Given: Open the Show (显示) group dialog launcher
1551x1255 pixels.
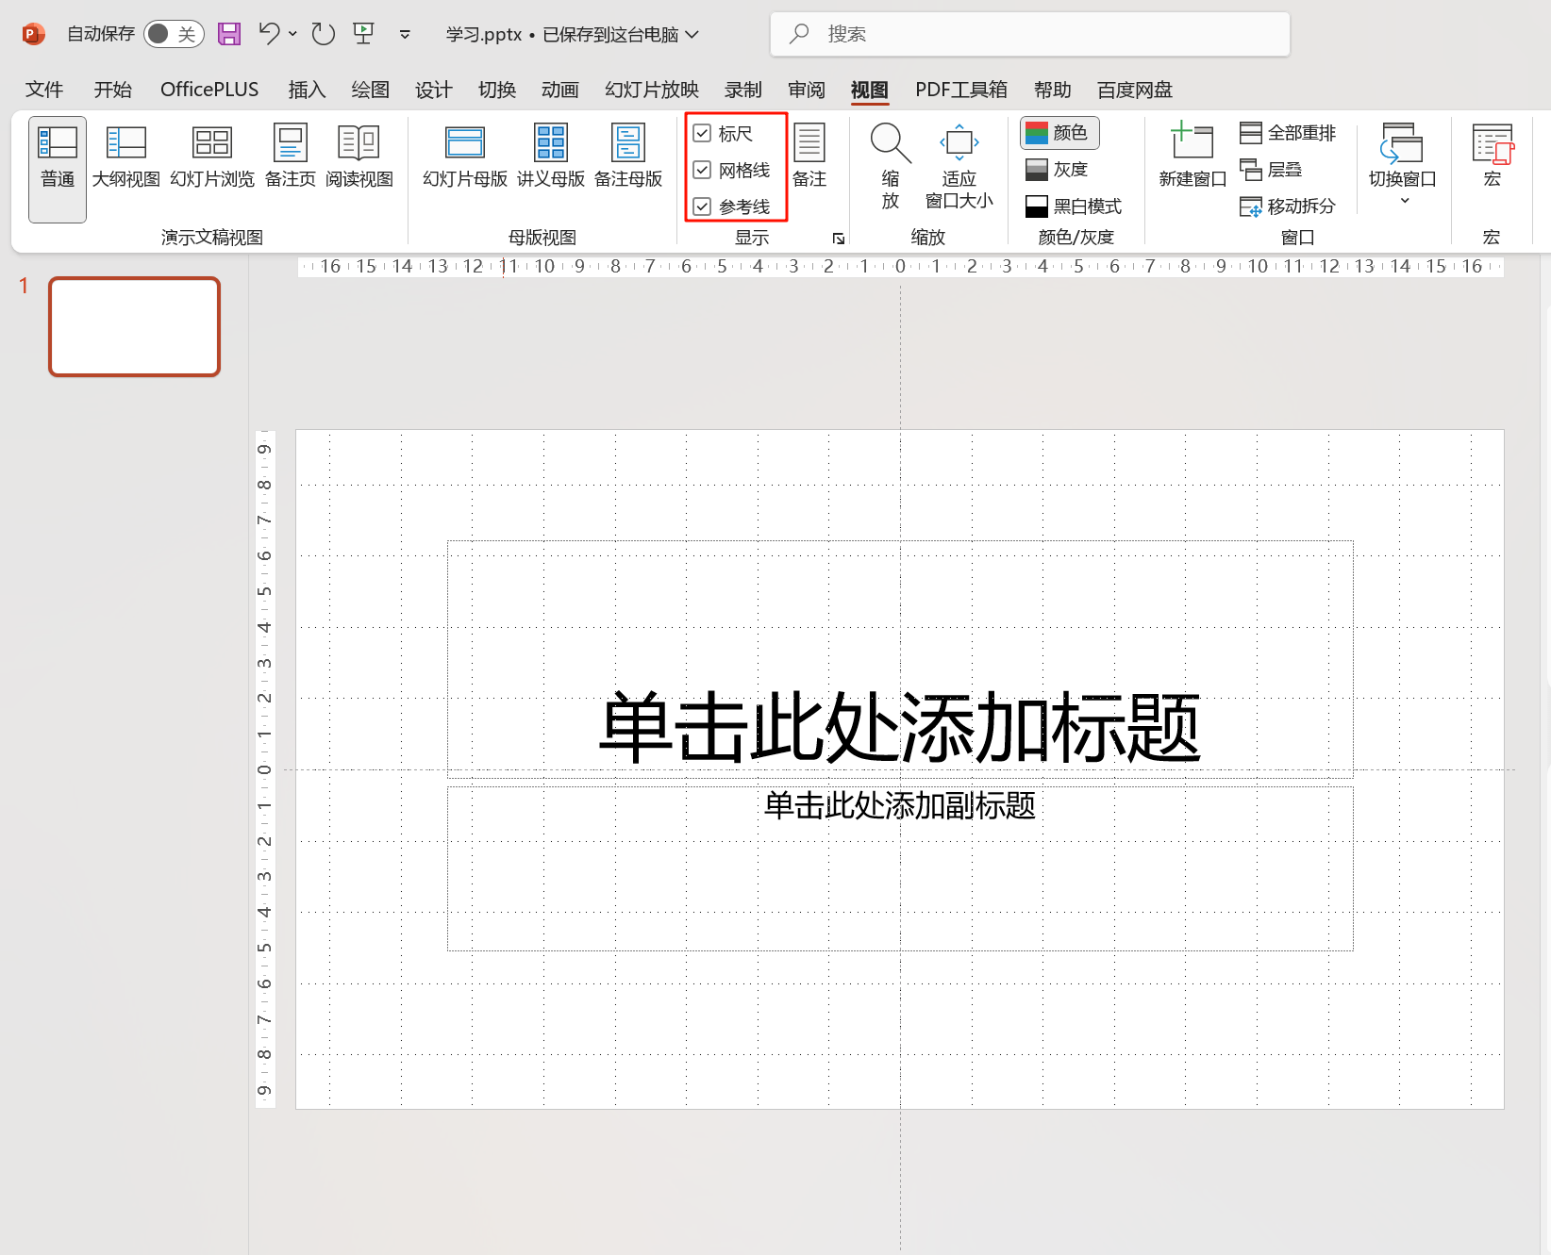Looking at the screenshot, I should (x=838, y=239).
